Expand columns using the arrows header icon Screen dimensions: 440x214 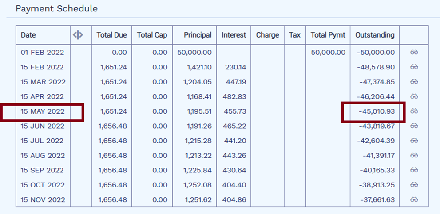78,35
